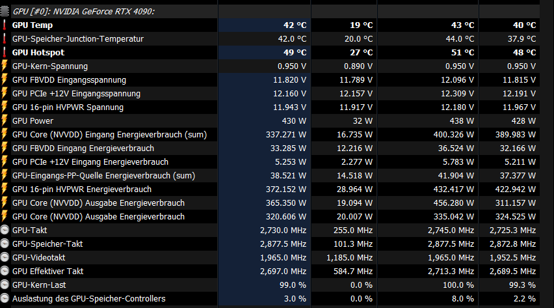Click lightning icon beside NVVDD Ausgabe row showing 320.606 W

tap(5, 216)
